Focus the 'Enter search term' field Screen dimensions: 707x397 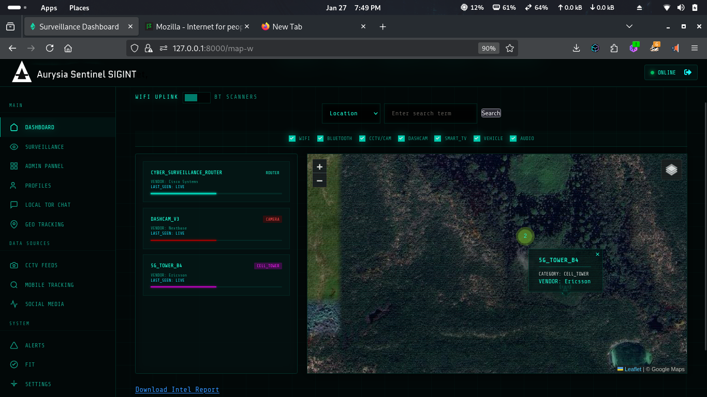tap(431, 113)
